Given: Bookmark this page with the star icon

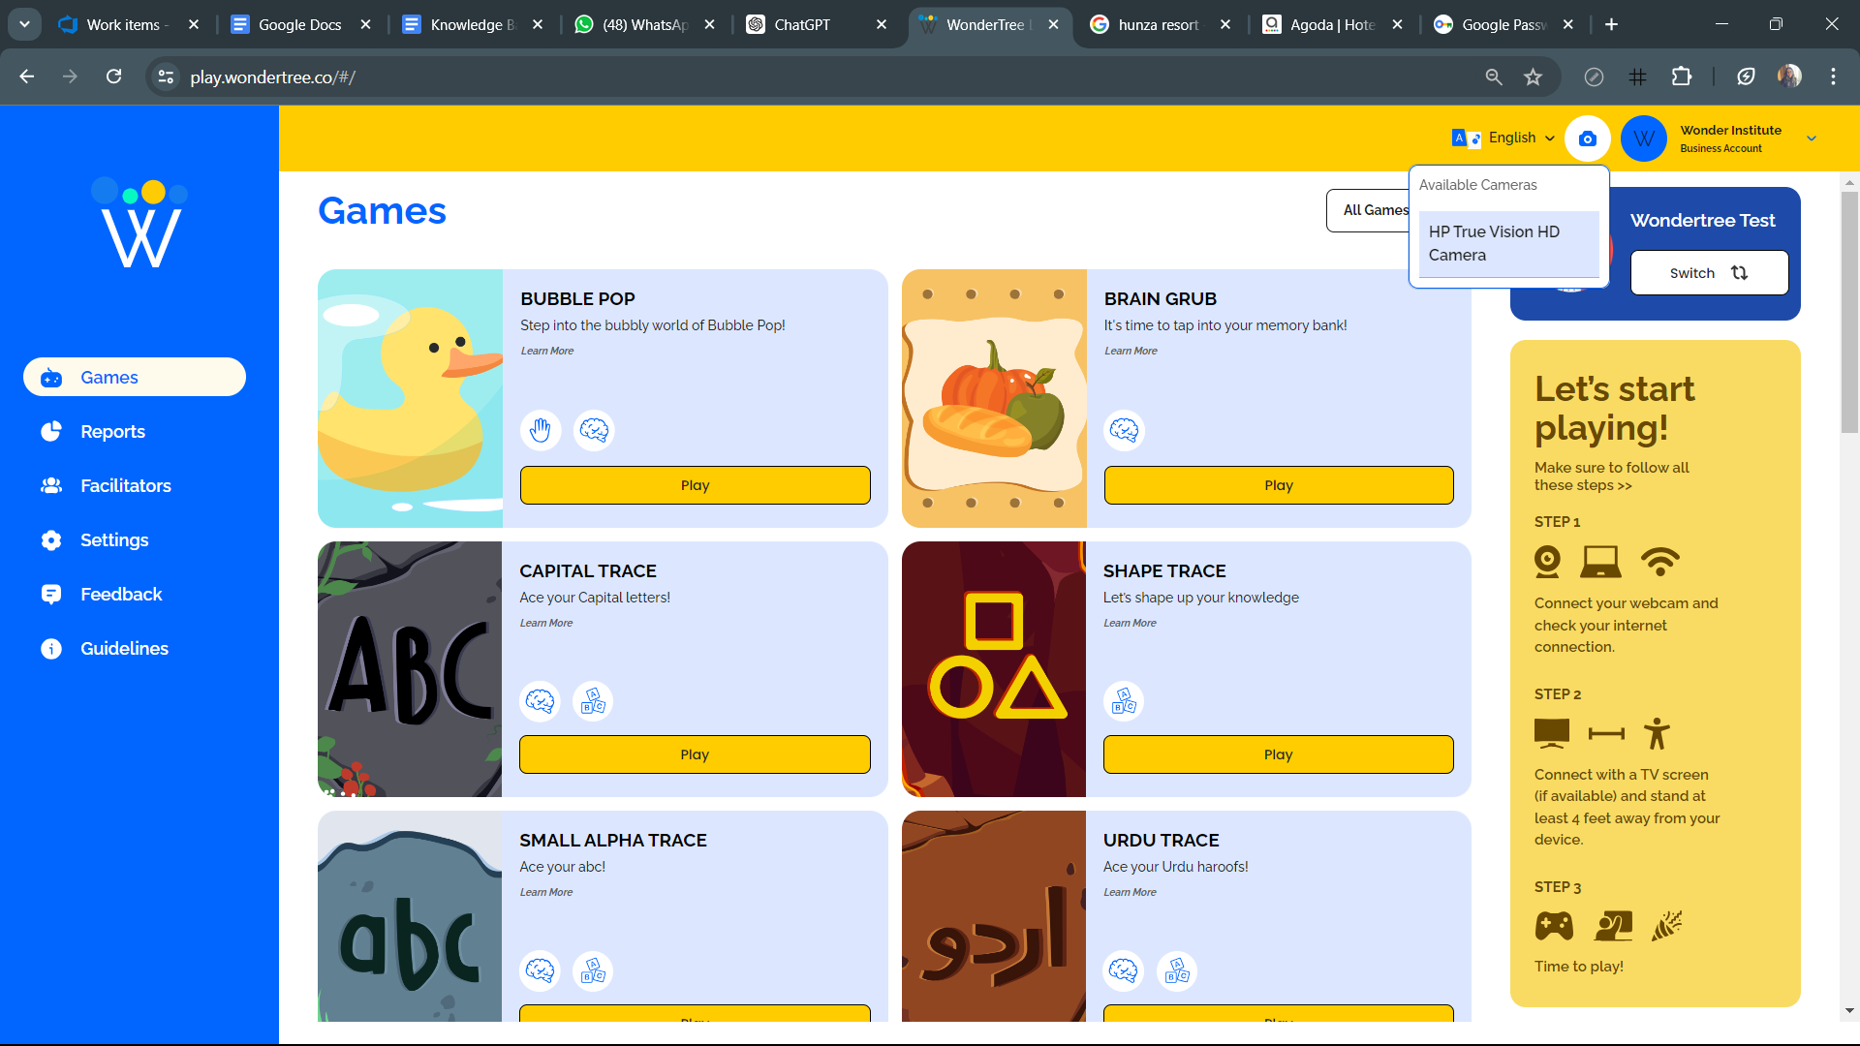Looking at the screenshot, I should [1533, 77].
